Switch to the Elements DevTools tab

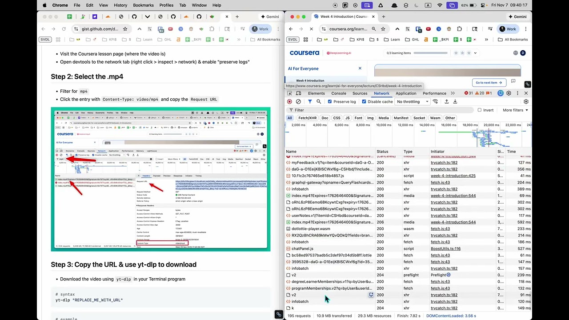pos(317,93)
